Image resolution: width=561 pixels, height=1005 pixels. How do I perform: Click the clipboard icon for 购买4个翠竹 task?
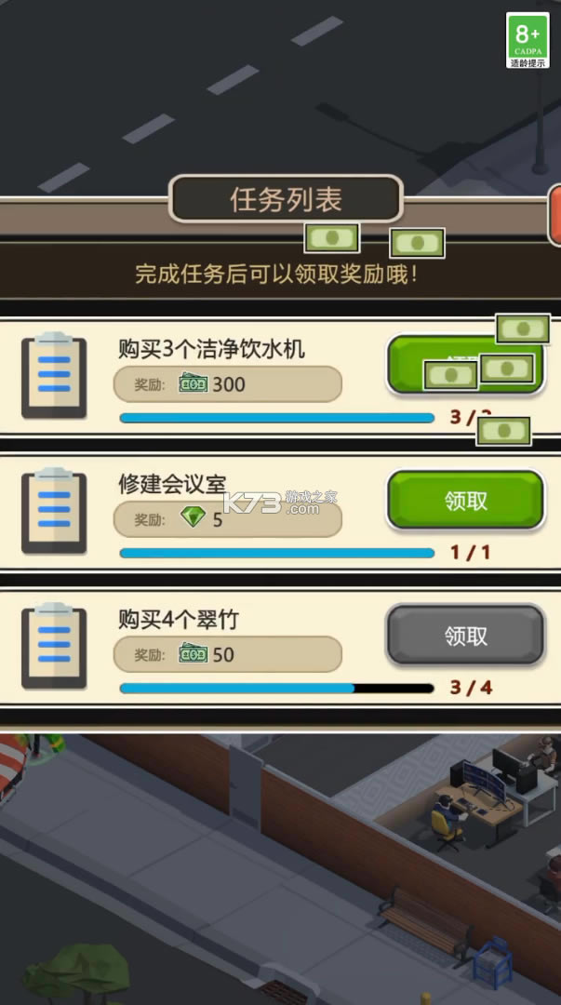(54, 646)
